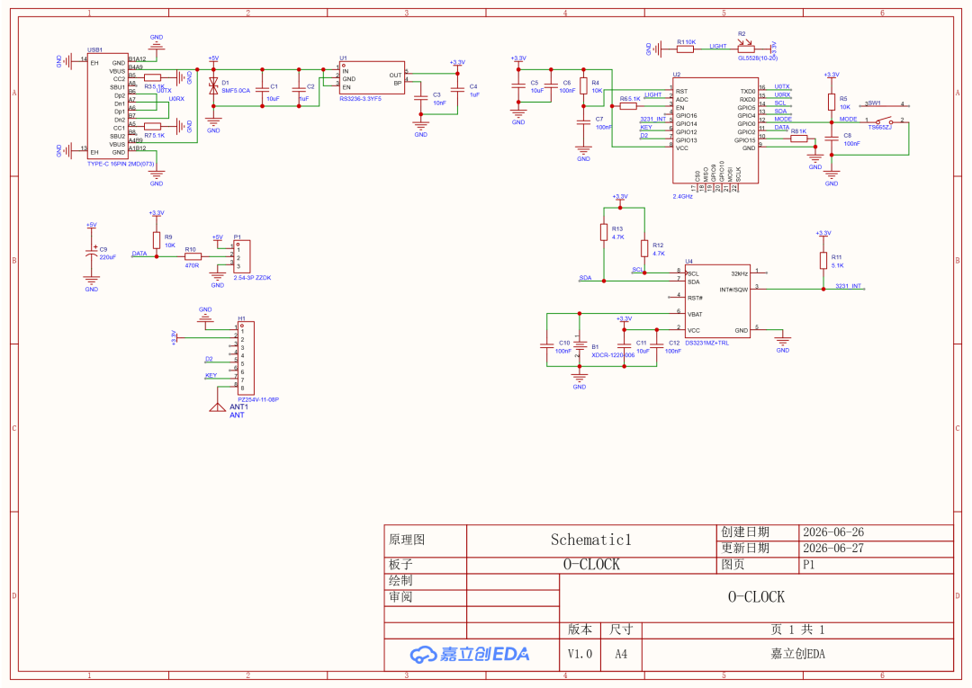Select the ANT1 antenna triangle symbol

pyautogui.click(x=217, y=407)
